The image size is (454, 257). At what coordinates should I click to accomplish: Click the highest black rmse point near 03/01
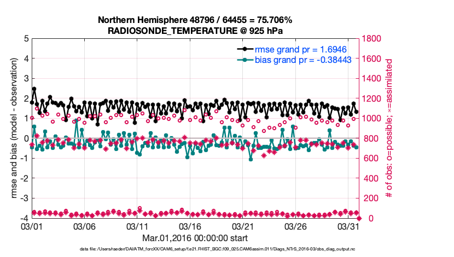tap(34, 89)
